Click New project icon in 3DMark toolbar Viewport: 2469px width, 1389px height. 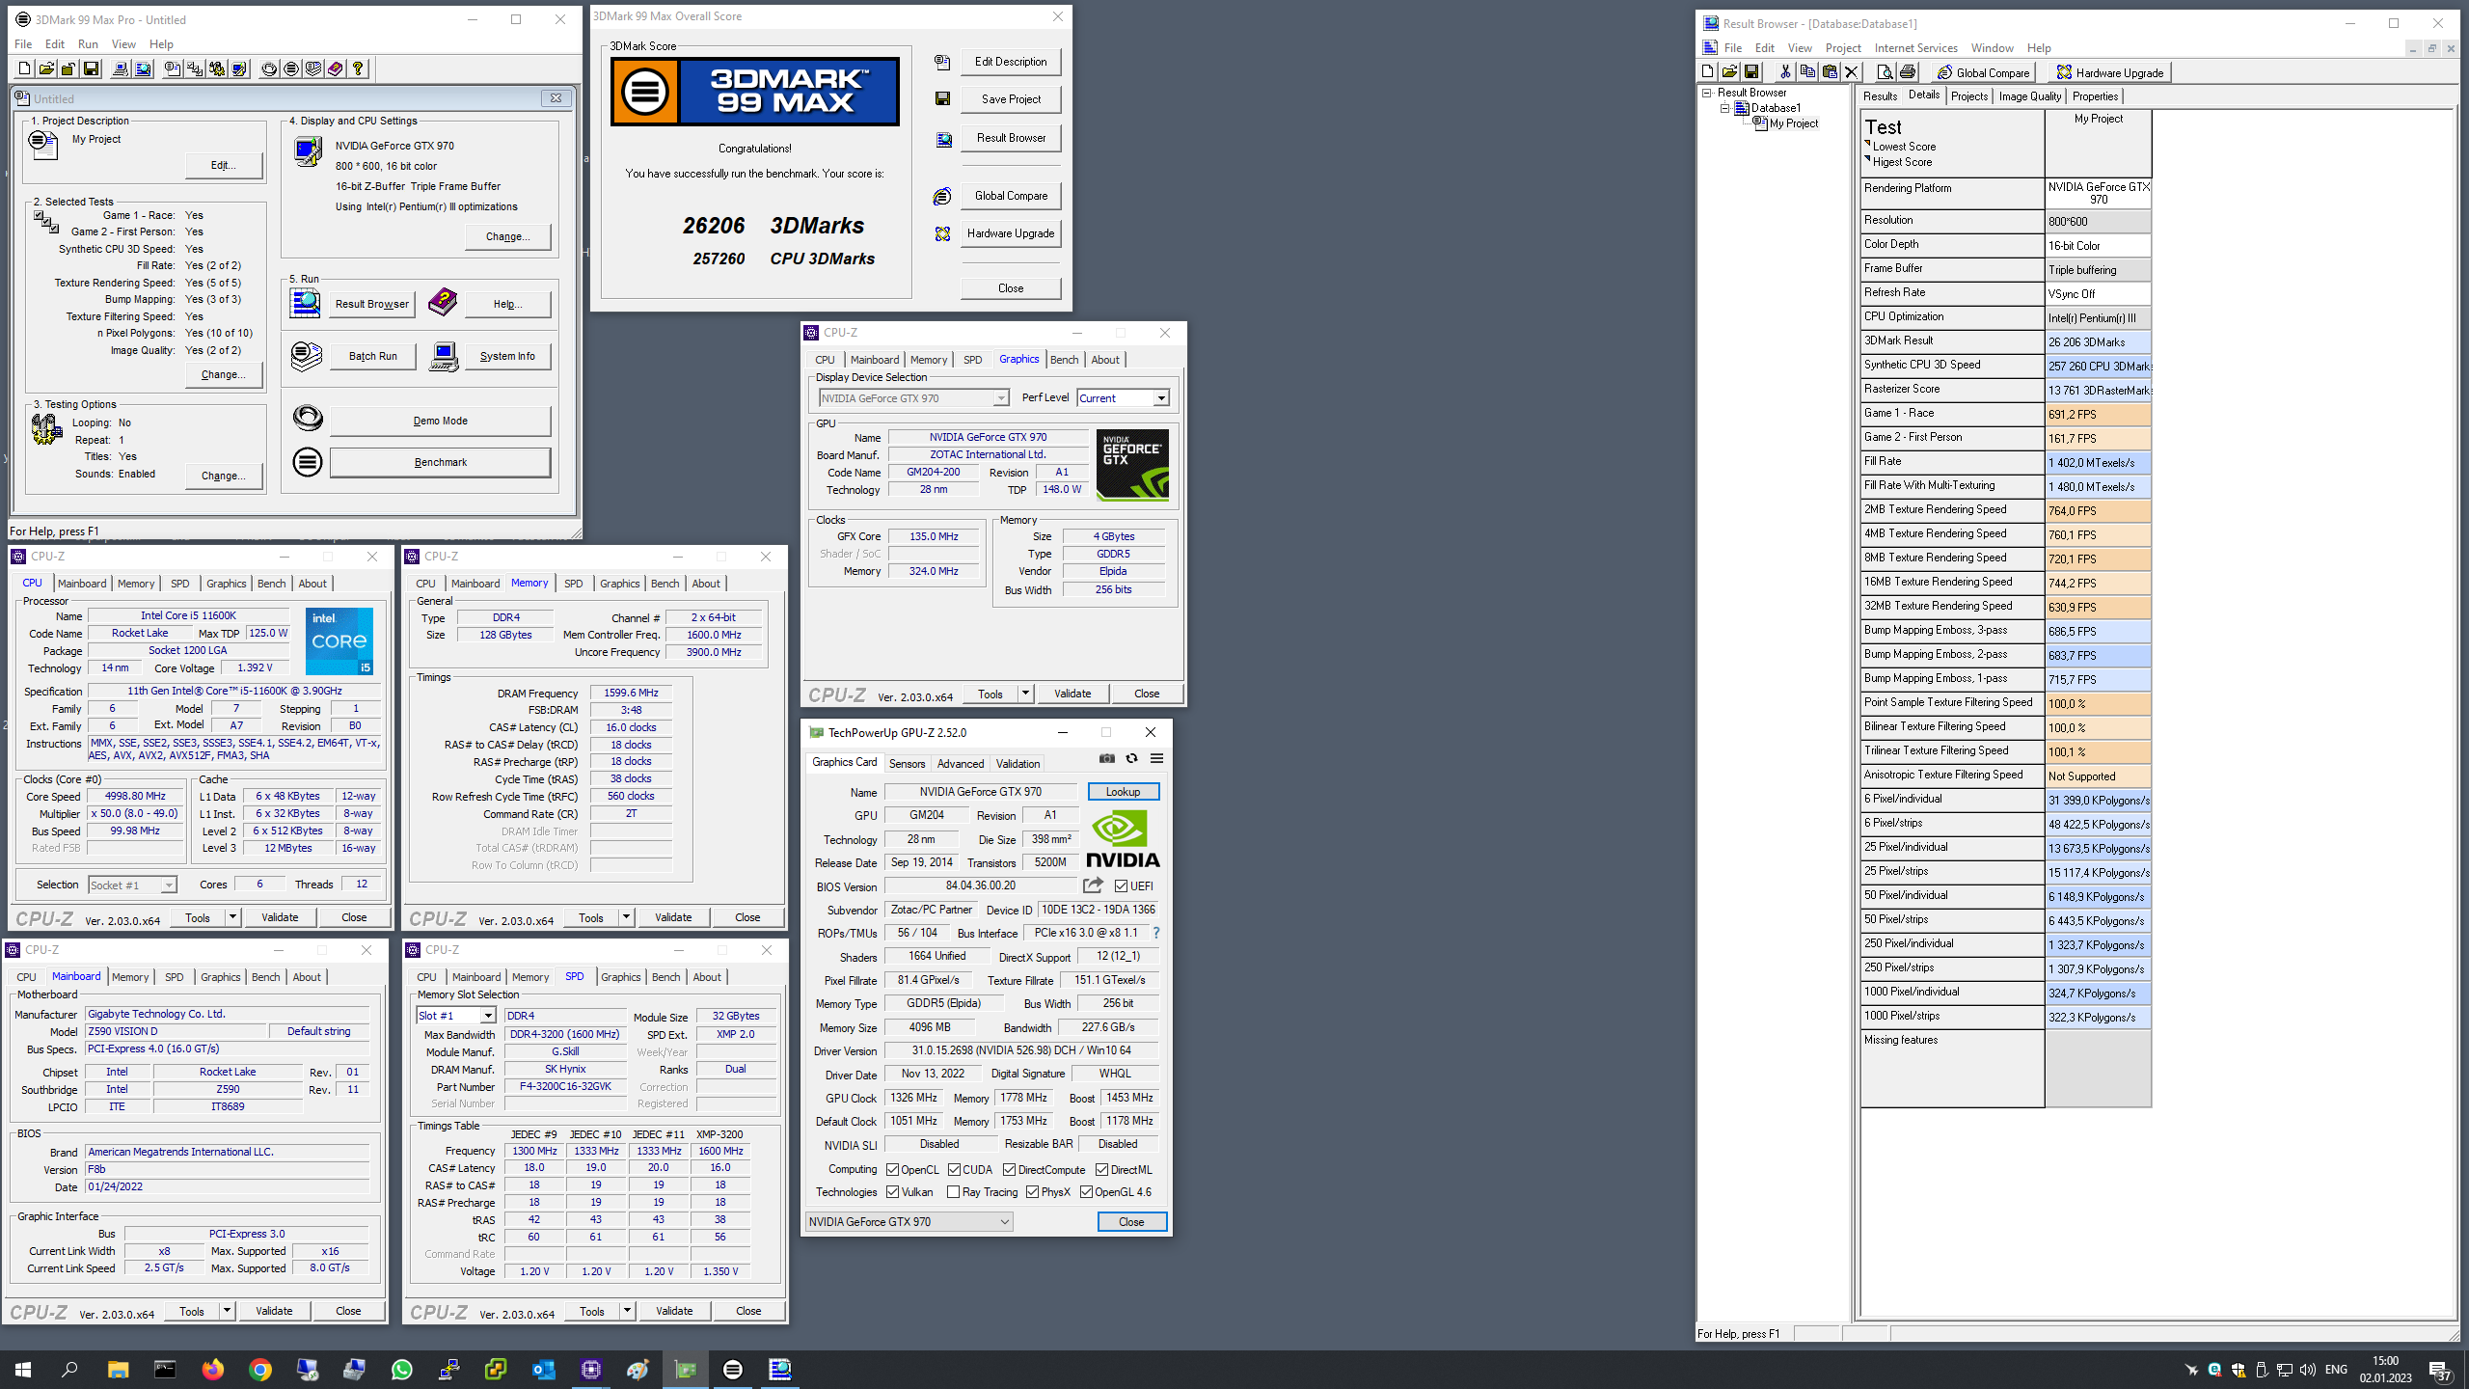tap(24, 68)
